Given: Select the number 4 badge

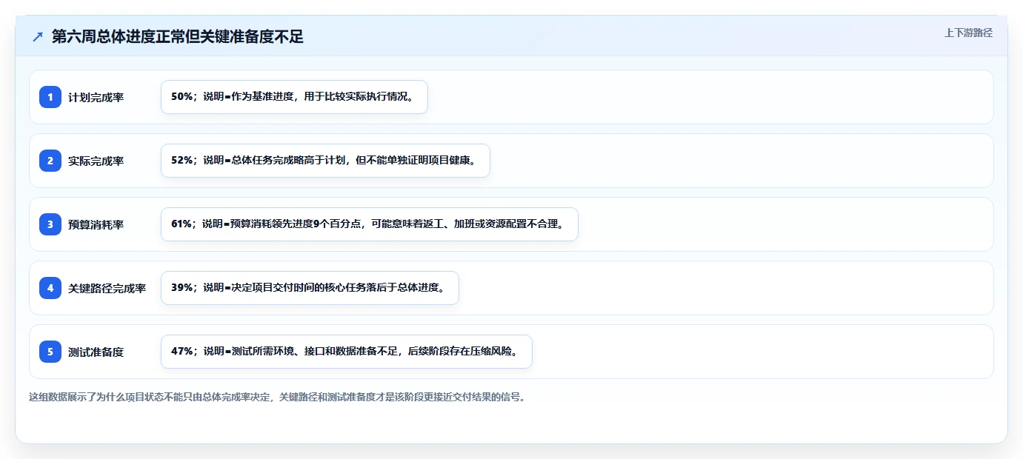Looking at the screenshot, I should [x=50, y=288].
